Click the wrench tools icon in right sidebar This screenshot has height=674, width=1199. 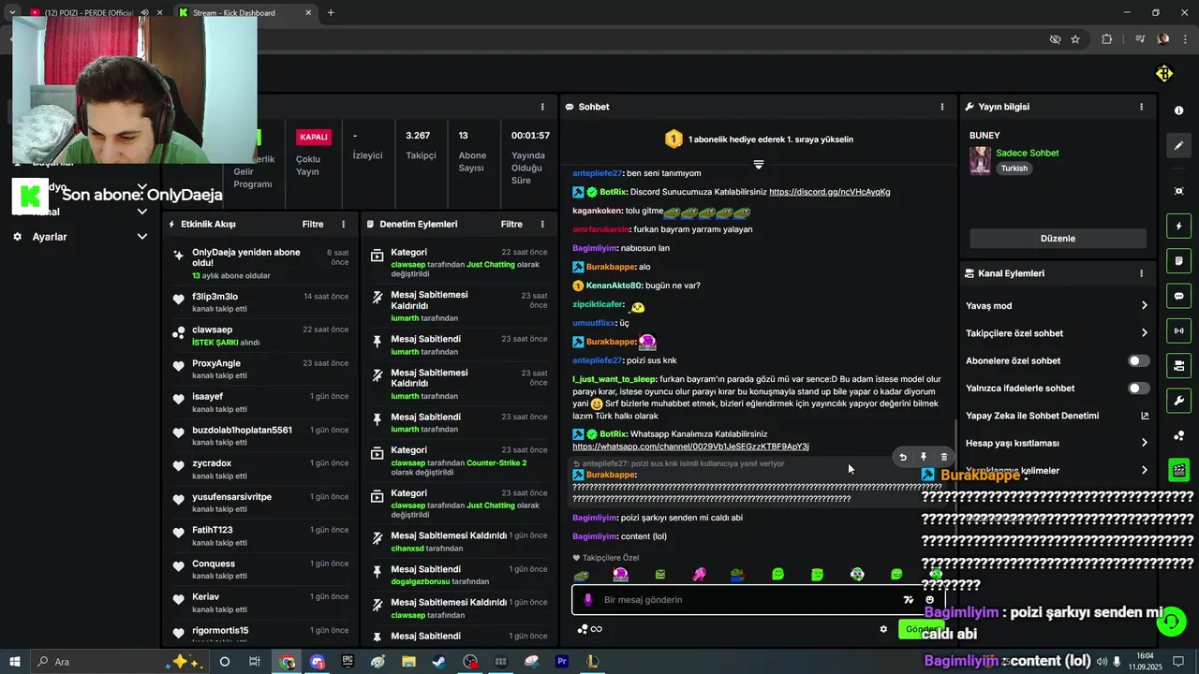tap(1178, 401)
